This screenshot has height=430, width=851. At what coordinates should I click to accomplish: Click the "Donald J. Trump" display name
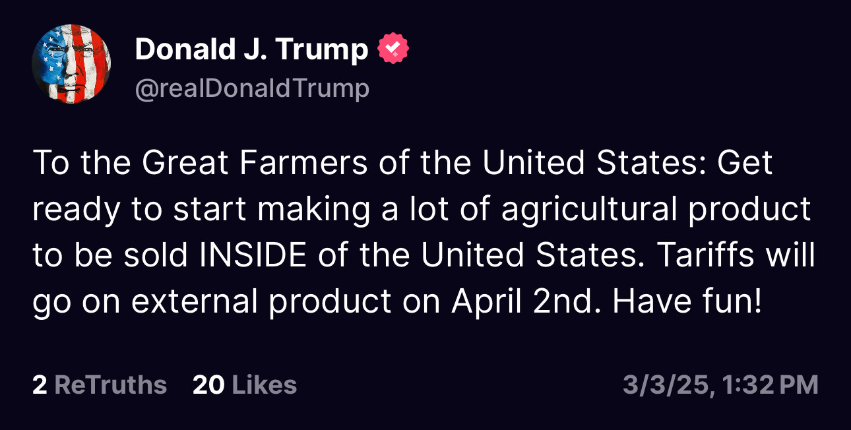251,49
